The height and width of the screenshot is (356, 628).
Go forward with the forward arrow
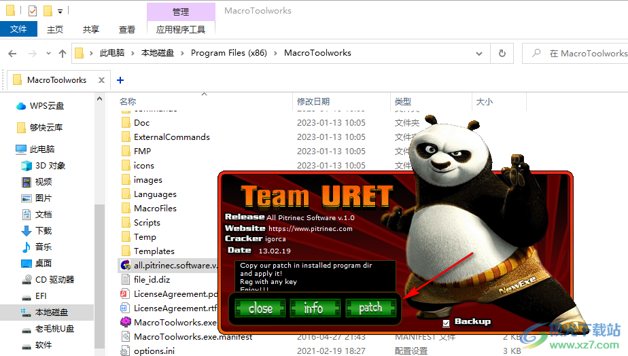tap(33, 53)
